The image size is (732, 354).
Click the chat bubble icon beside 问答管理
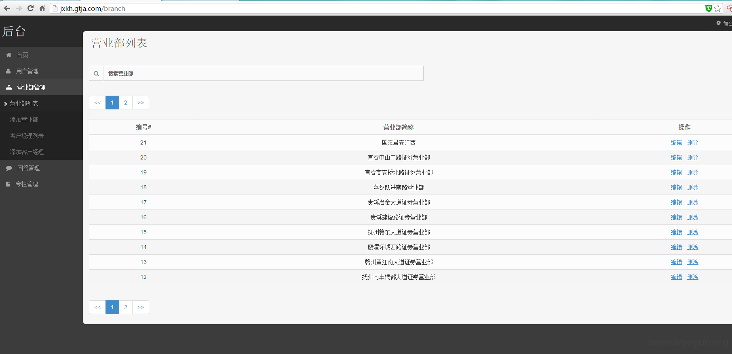click(x=9, y=168)
